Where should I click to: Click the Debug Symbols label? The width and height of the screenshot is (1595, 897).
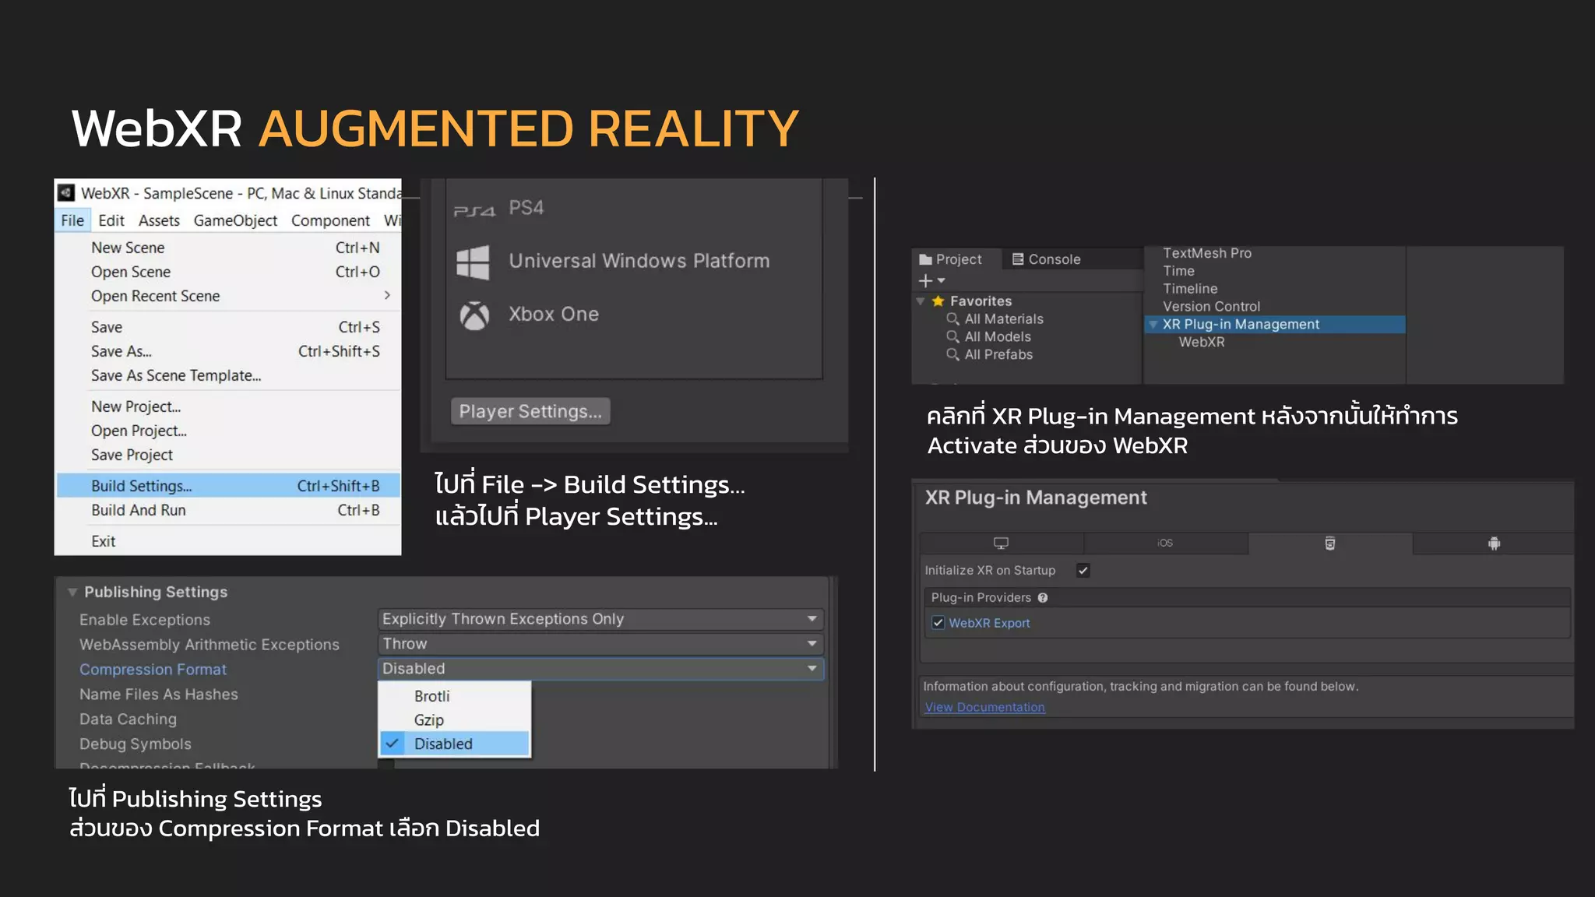(135, 744)
